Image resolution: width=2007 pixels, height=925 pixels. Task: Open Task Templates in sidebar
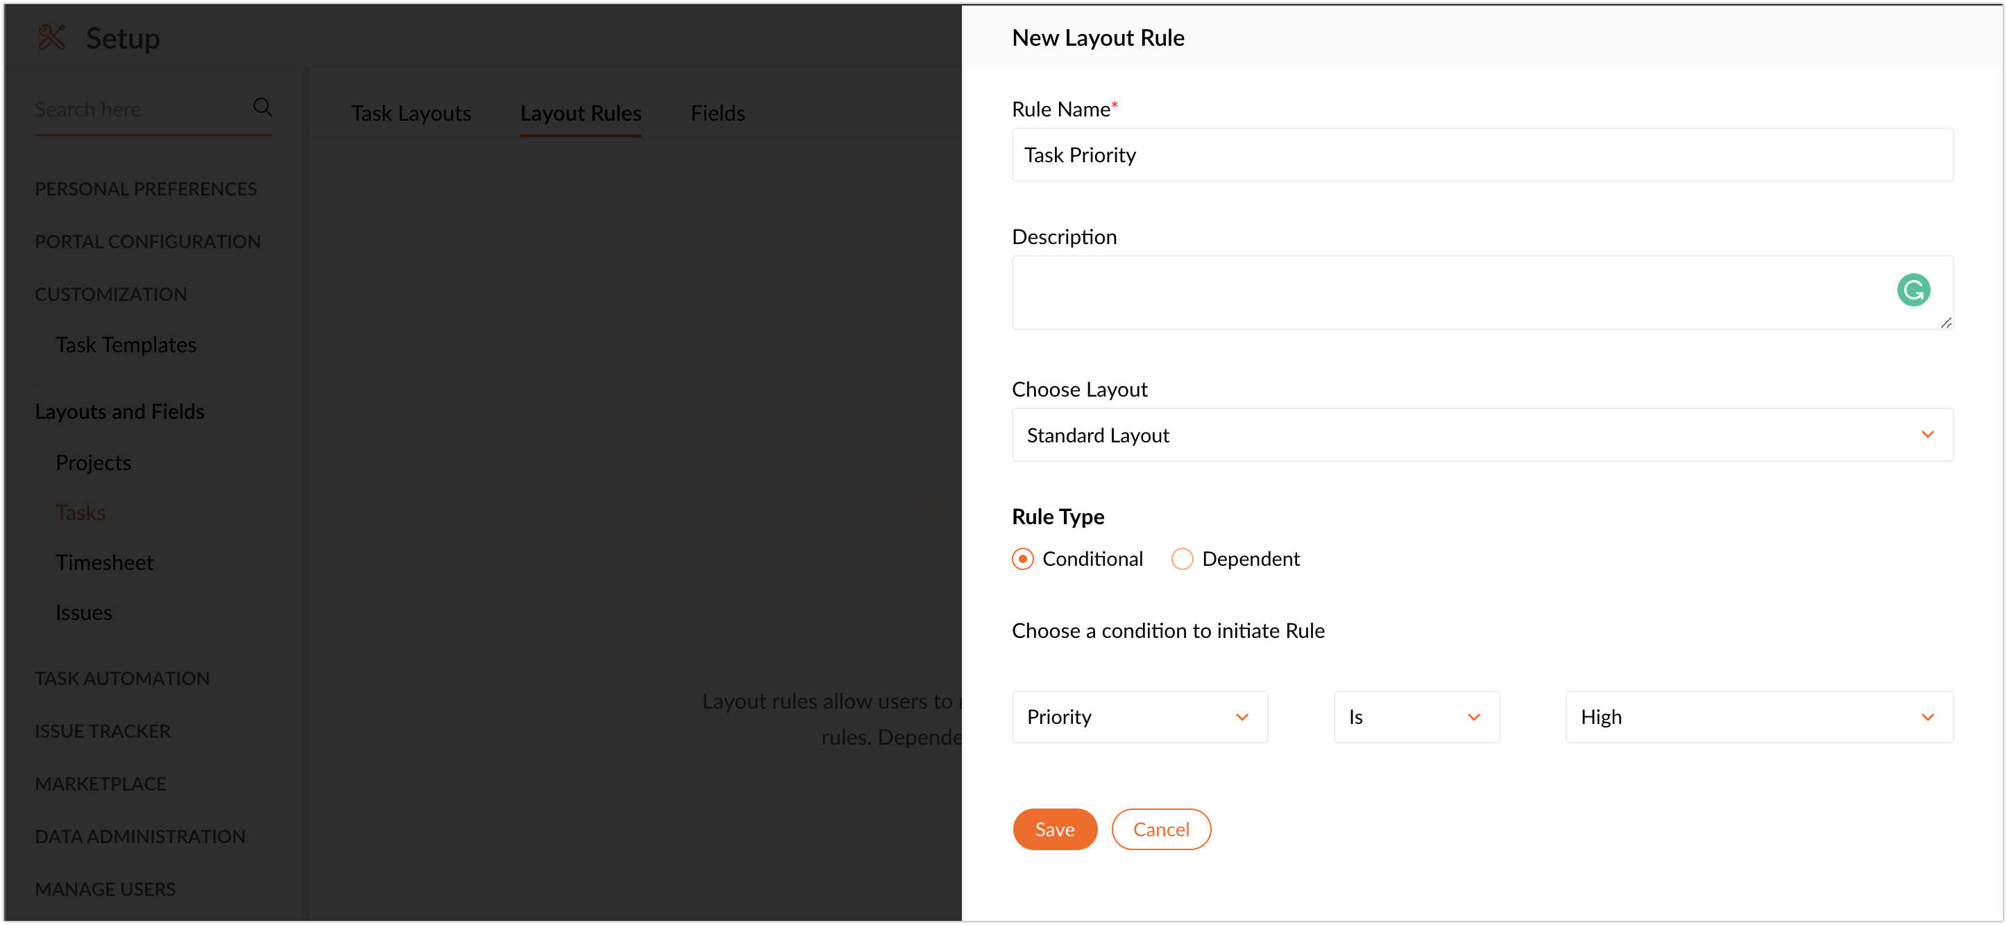pos(126,345)
